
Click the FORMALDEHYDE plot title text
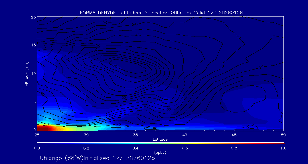tap(161, 13)
